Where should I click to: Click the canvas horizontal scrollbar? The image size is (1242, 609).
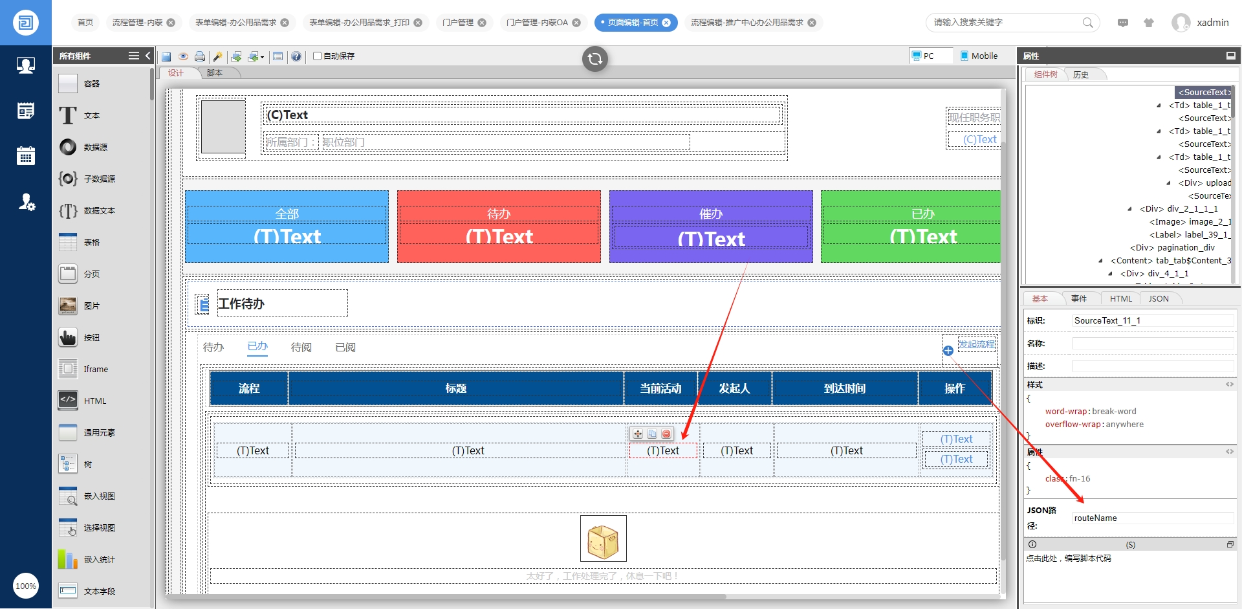pyautogui.click(x=446, y=597)
